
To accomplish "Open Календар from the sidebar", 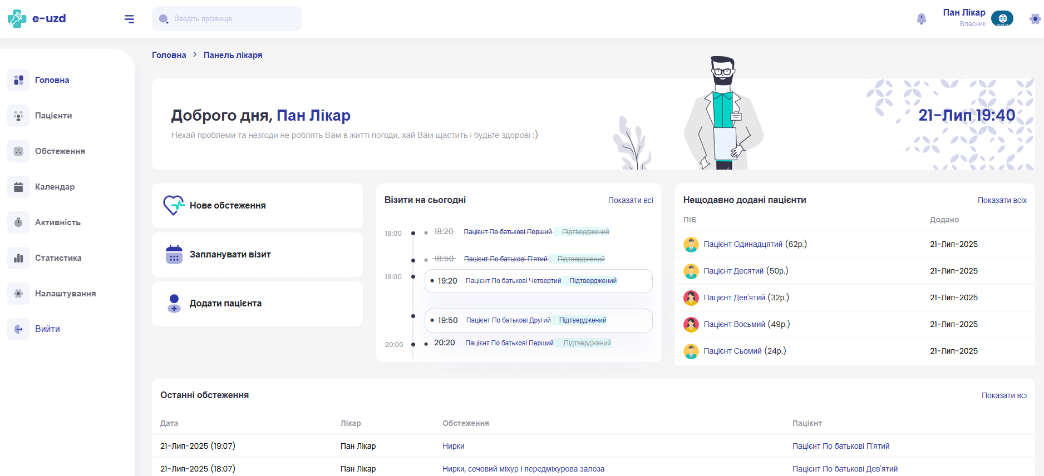I will [55, 187].
